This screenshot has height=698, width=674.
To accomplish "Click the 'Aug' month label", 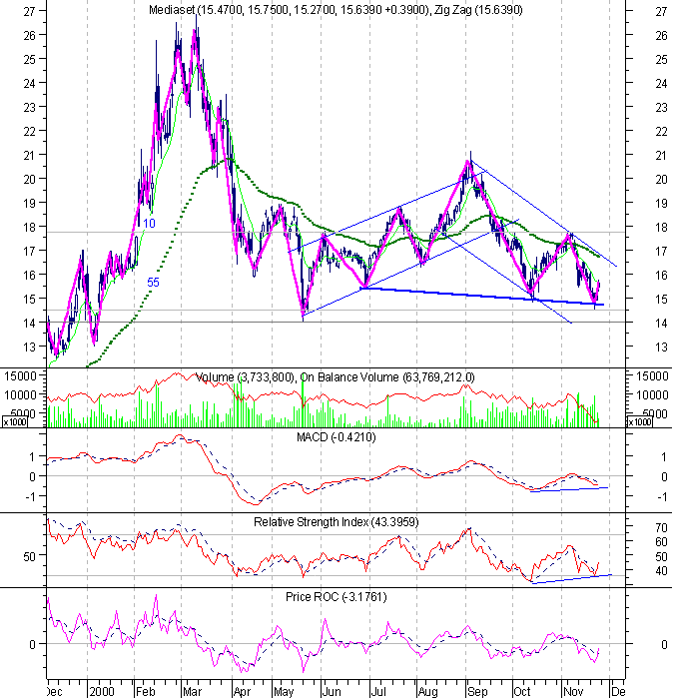I will coord(427,692).
